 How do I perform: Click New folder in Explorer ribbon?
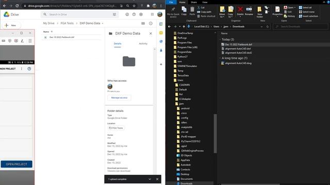pyautogui.click(x=259, y=12)
